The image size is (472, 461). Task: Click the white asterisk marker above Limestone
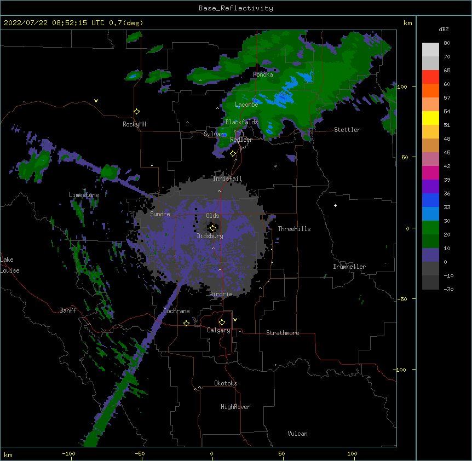click(x=84, y=189)
